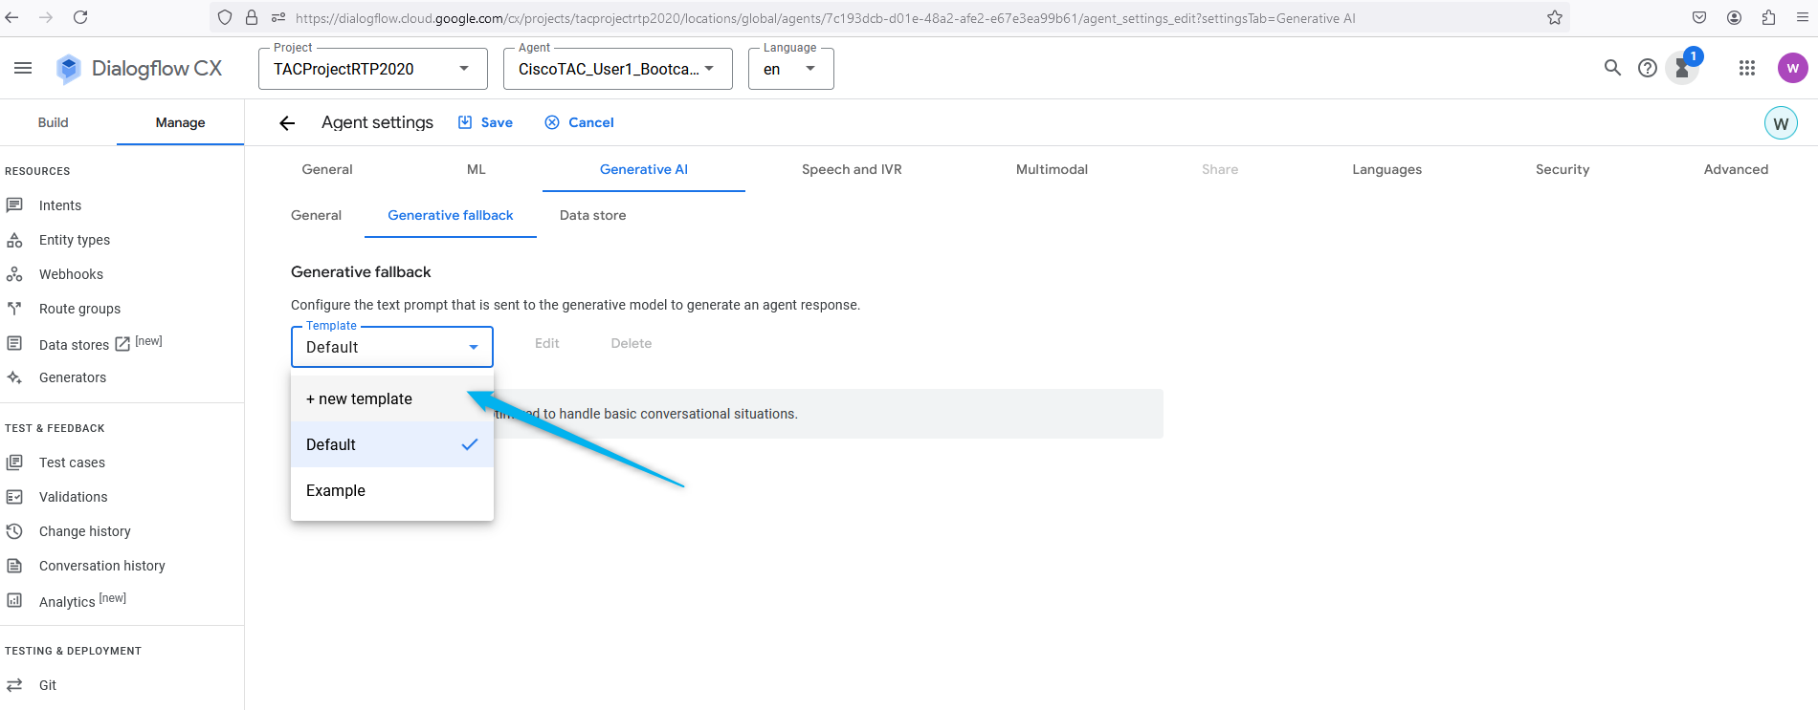Save the agent settings
The height and width of the screenshot is (710, 1818).
(x=485, y=122)
